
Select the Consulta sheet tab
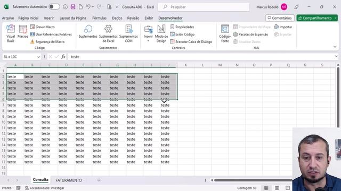[x=40, y=180]
